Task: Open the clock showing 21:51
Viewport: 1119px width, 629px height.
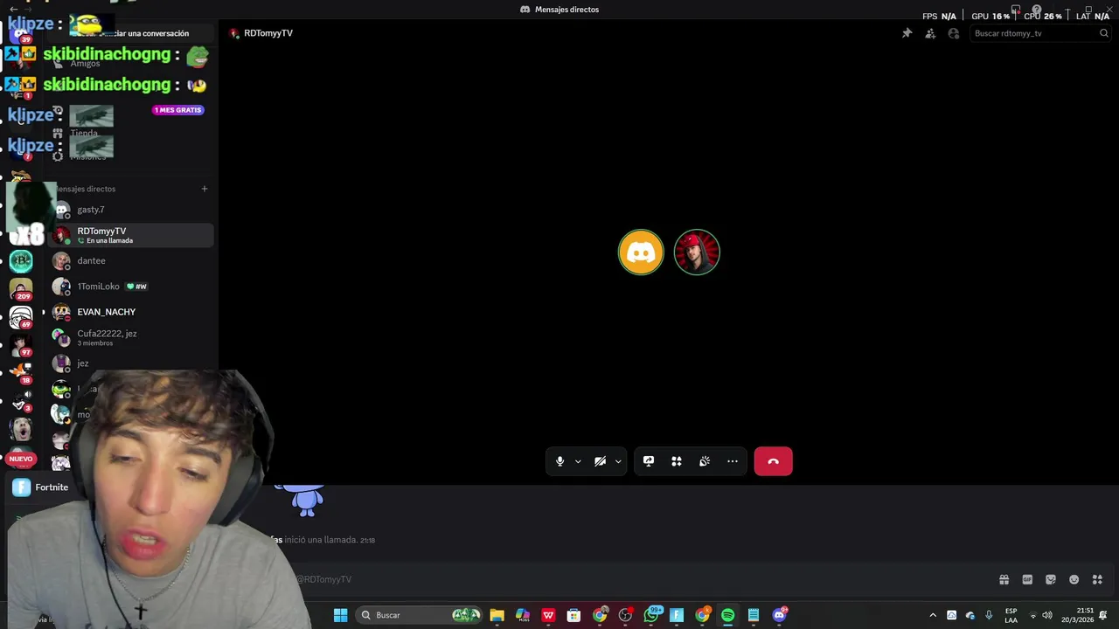Action: point(1078,615)
